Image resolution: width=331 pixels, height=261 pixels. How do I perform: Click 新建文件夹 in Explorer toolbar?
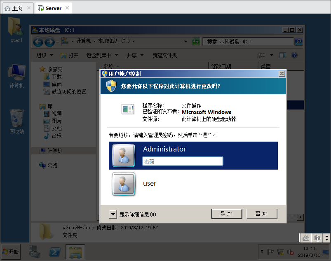click(x=164, y=55)
